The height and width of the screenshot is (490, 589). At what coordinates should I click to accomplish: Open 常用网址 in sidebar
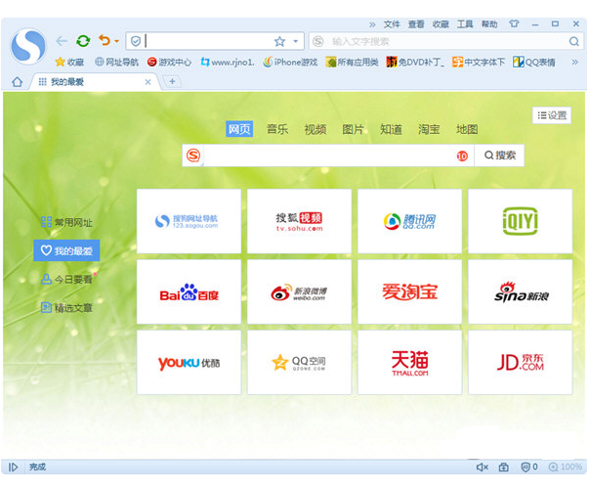[x=66, y=222]
